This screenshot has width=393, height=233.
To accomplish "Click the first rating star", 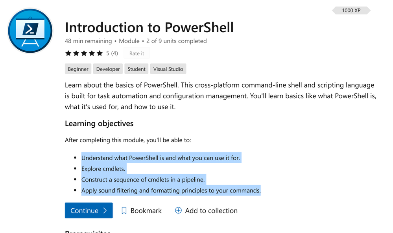I will [x=68, y=53].
